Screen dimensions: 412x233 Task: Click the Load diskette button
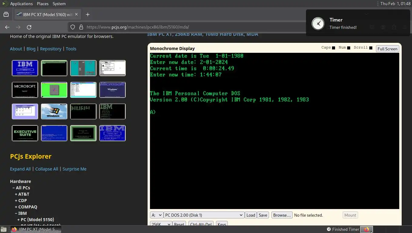click(x=251, y=215)
